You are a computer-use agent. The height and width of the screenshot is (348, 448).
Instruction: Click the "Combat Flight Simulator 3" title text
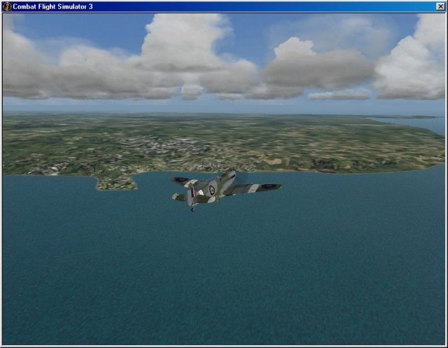[53, 6]
